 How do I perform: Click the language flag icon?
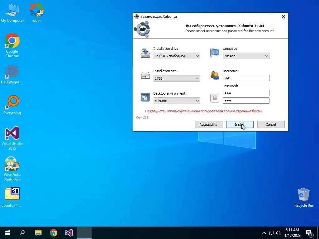click(x=214, y=53)
